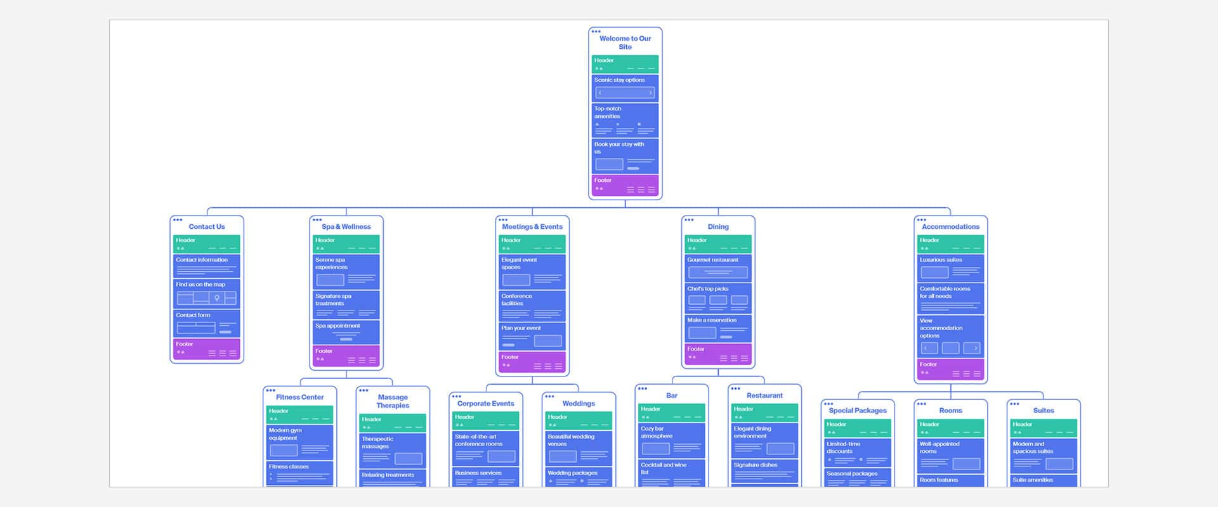The image size is (1218, 507).
Task: Select the Gourmet restaurant section
Action: tap(718, 268)
